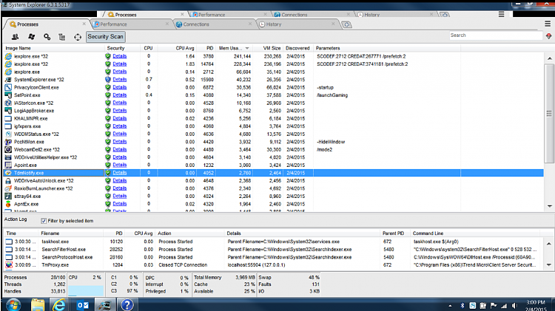This screenshot has width=555, height=311.
Task: Add a new tab with plus icon
Action: [346, 24]
